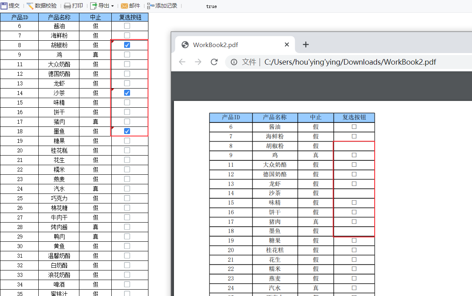Go forward in the browser window
Image resolution: width=472 pixels, height=296 pixels.
[x=198, y=62]
